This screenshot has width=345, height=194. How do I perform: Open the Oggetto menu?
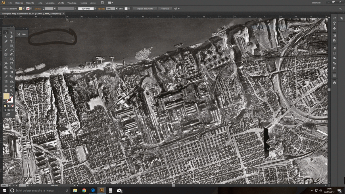click(x=30, y=3)
